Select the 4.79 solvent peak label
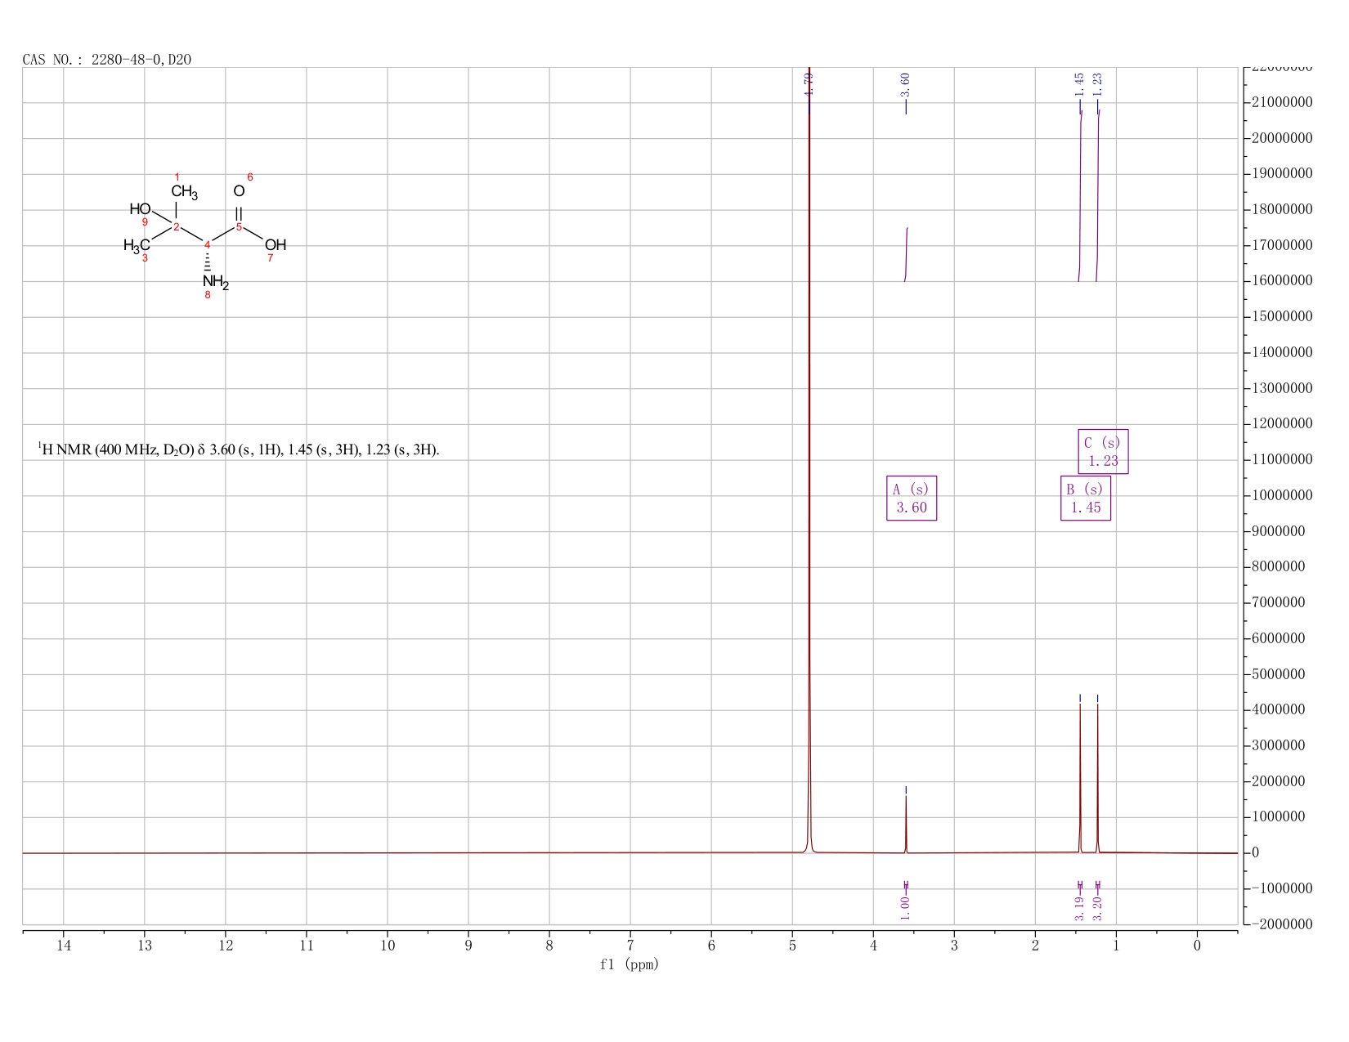The width and height of the screenshot is (1349, 1042). point(809,83)
